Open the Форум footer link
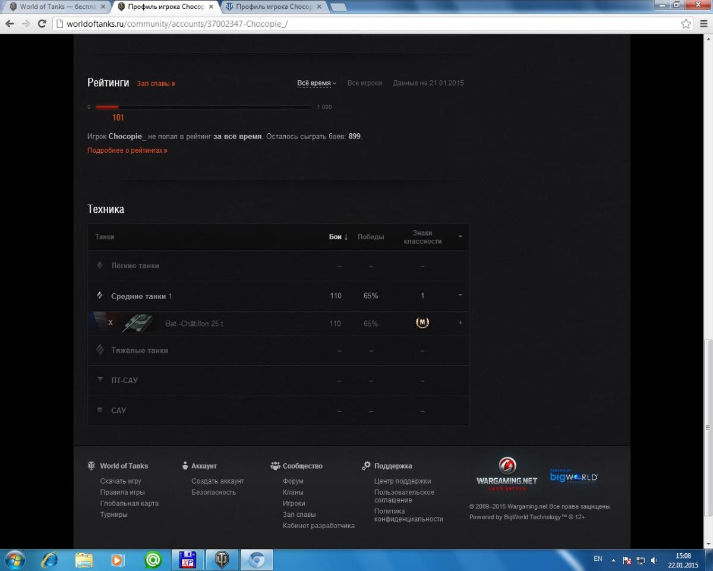The height and width of the screenshot is (571, 713). (293, 481)
